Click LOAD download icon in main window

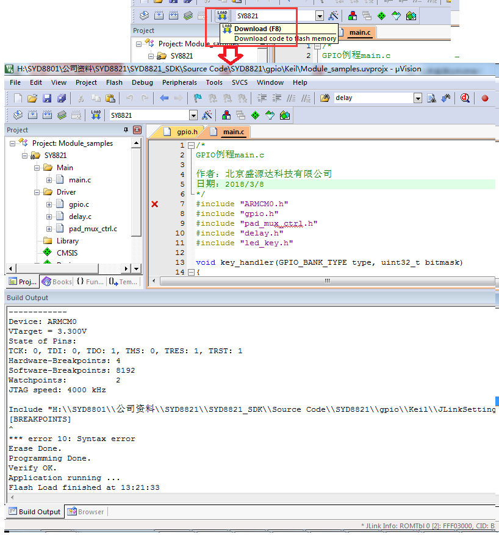96,115
